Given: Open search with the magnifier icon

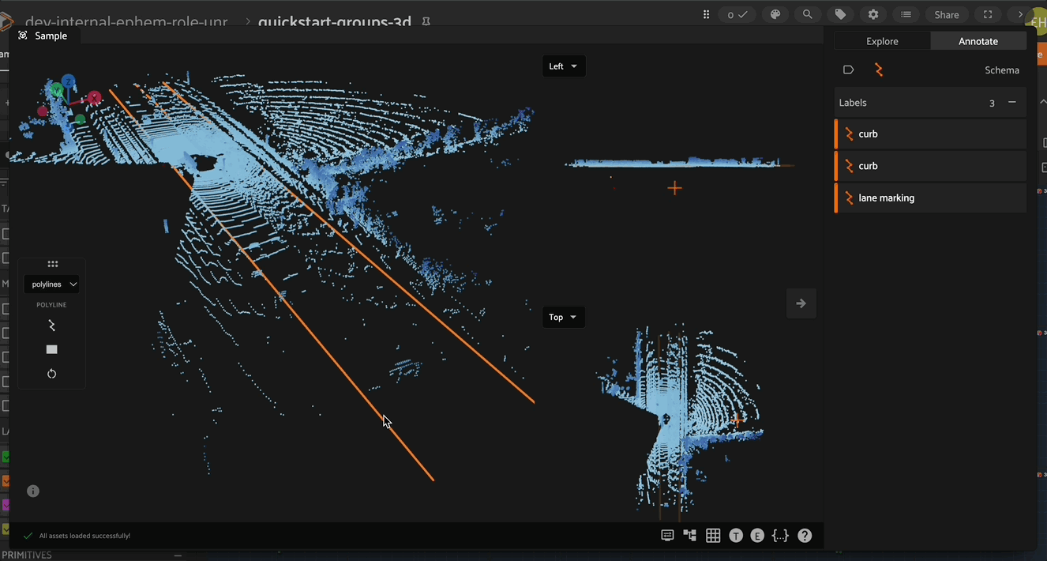Looking at the screenshot, I should (x=807, y=13).
